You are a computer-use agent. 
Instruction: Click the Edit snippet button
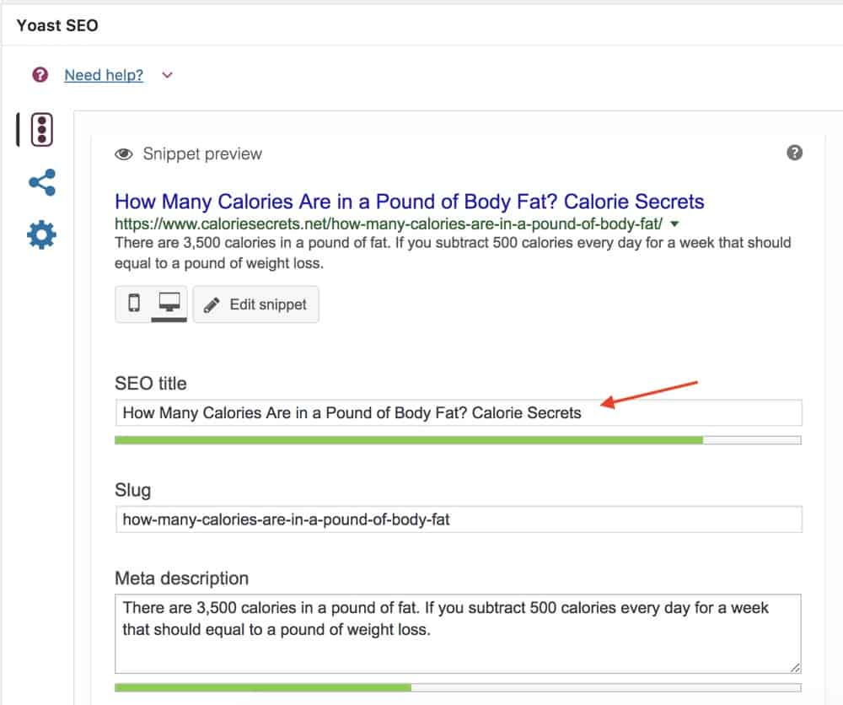[256, 304]
